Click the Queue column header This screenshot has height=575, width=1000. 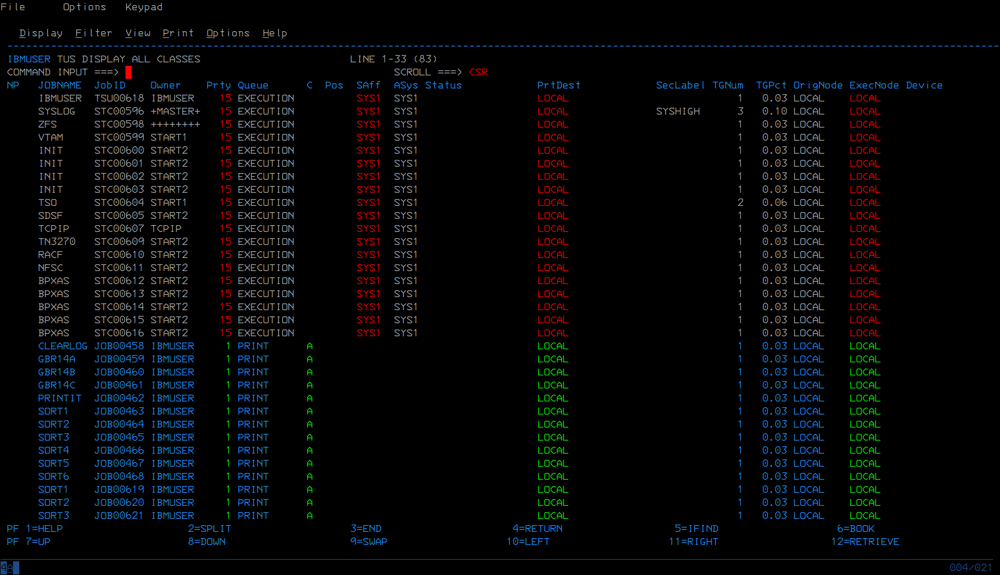click(253, 85)
